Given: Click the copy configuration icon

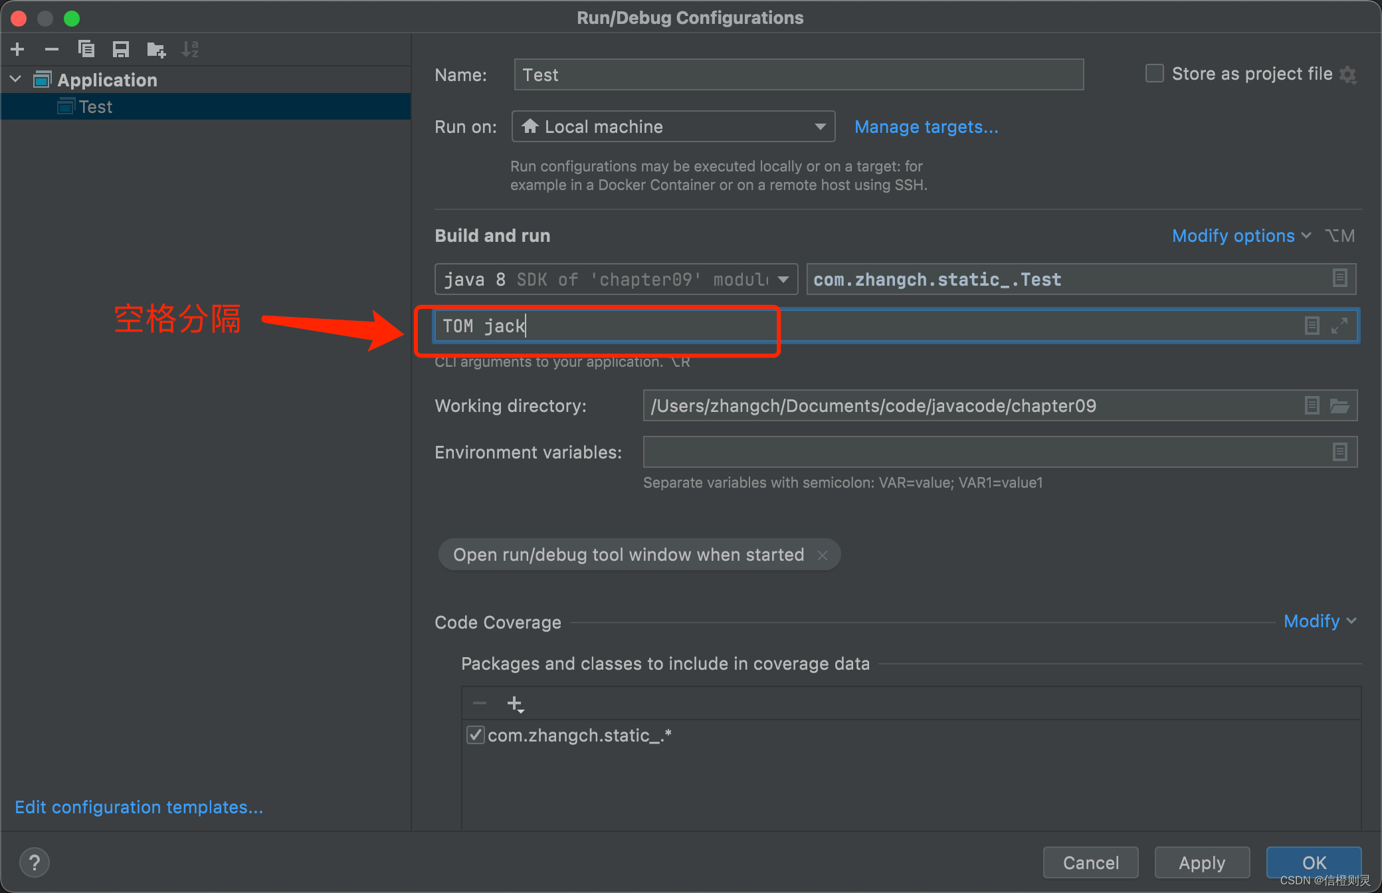Looking at the screenshot, I should [86, 49].
